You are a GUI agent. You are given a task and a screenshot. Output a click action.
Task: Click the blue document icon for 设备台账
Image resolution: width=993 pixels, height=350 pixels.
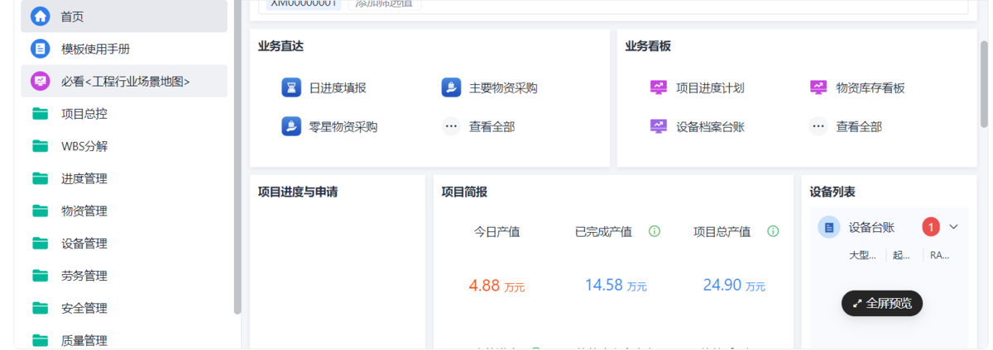click(829, 227)
